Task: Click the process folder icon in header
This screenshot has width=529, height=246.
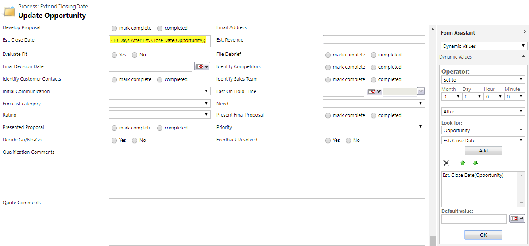Action: point(9,11)
